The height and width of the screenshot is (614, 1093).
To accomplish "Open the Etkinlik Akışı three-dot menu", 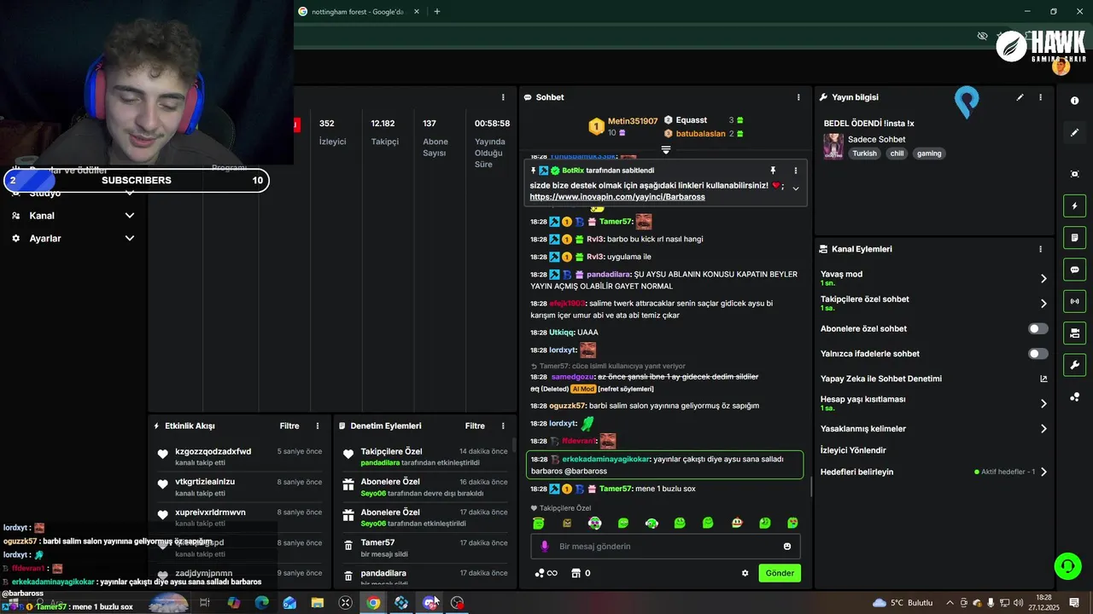I will [318, 426].
